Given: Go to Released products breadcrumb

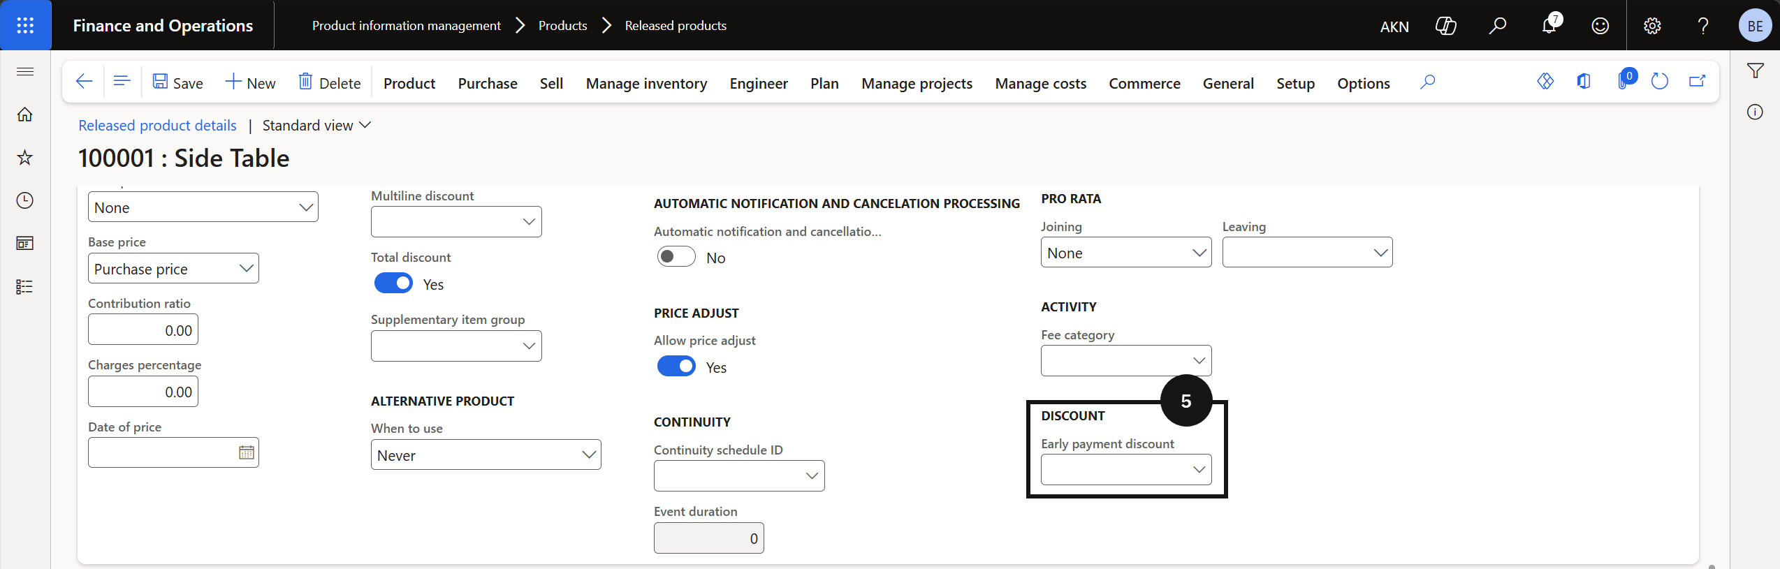Looking at the screenshot, I should click(x=676, y=26).
